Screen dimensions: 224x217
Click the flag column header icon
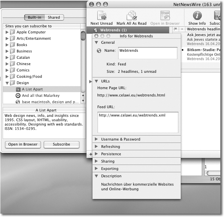(x=175, y=29)
